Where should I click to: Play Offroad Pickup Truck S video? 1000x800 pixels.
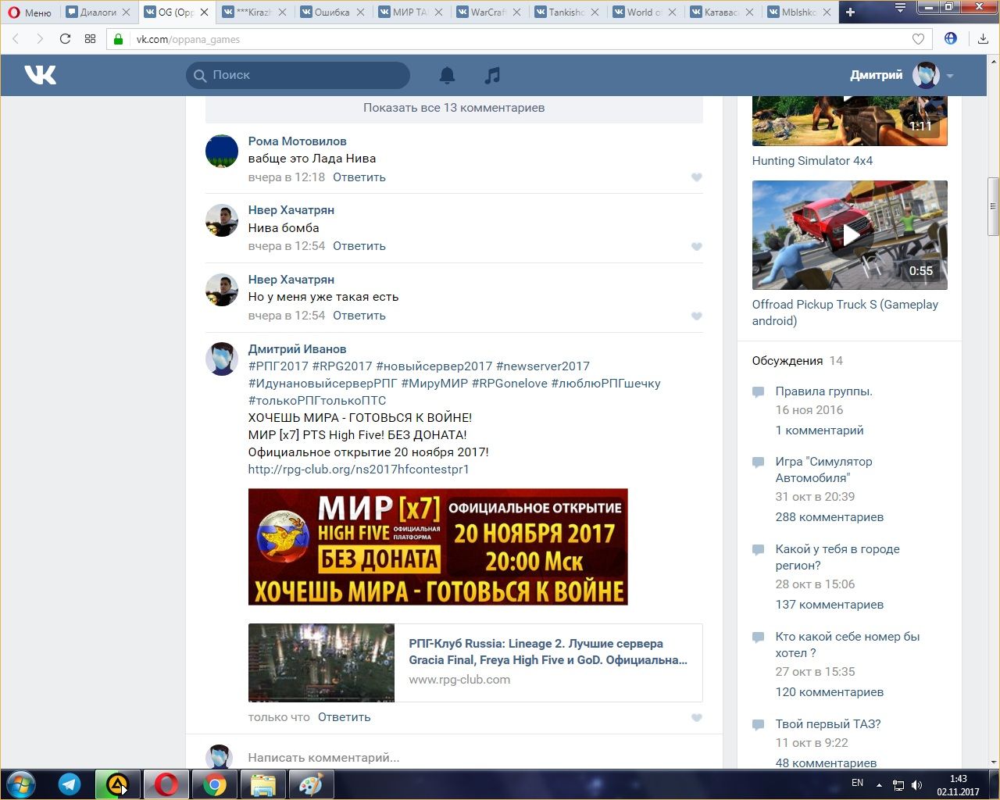click(850, 235)
